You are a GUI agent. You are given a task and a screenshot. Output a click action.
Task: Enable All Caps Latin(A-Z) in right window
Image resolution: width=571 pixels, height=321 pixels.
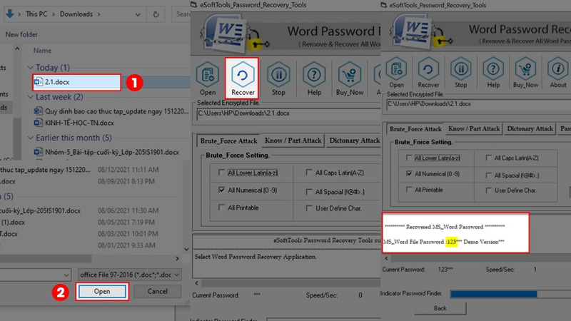[x=489, y=158]
